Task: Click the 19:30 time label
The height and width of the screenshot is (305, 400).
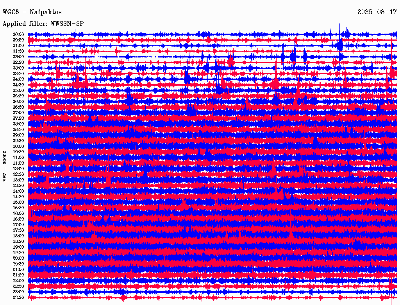Action: coord(18,253)
